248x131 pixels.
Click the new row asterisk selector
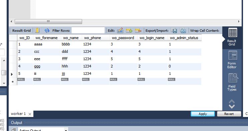tap(13, 82)
